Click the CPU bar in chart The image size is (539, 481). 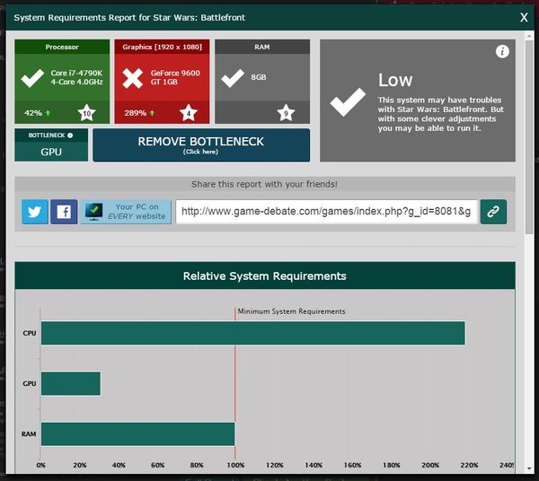(253, 333)
